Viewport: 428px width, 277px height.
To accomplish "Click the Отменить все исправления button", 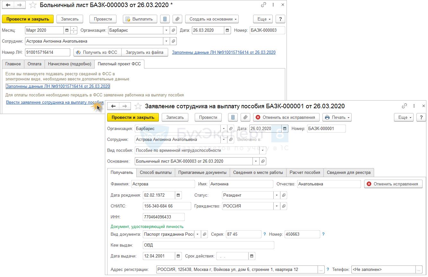I will pyautogui.click(x=286, y=117).
